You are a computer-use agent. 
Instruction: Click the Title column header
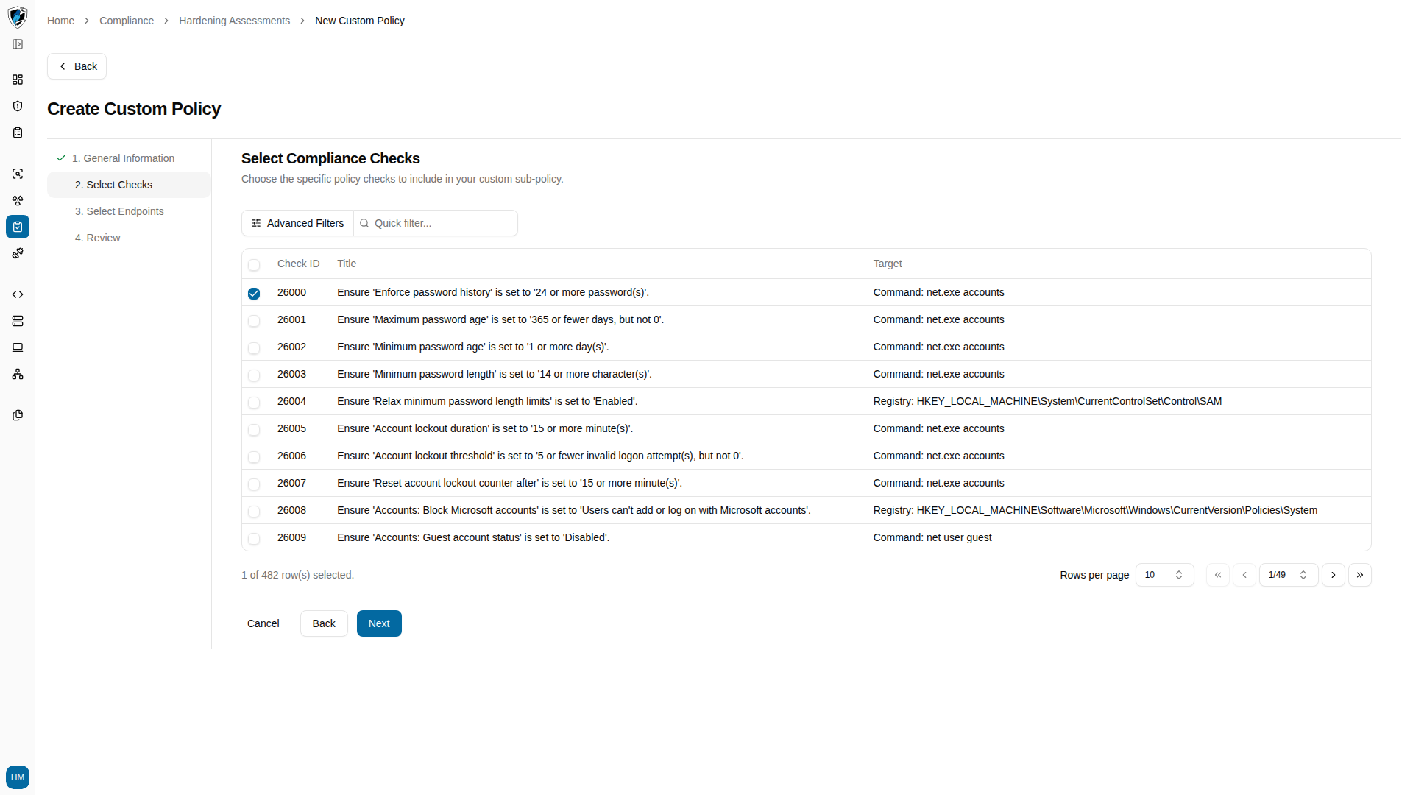click(347, 264)
